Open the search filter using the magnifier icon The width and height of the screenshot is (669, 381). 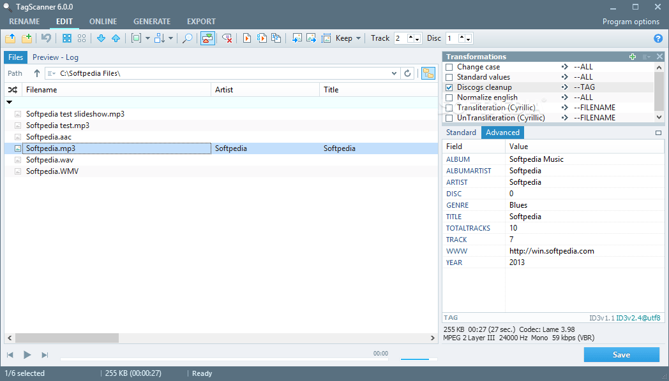coord(188,38)
